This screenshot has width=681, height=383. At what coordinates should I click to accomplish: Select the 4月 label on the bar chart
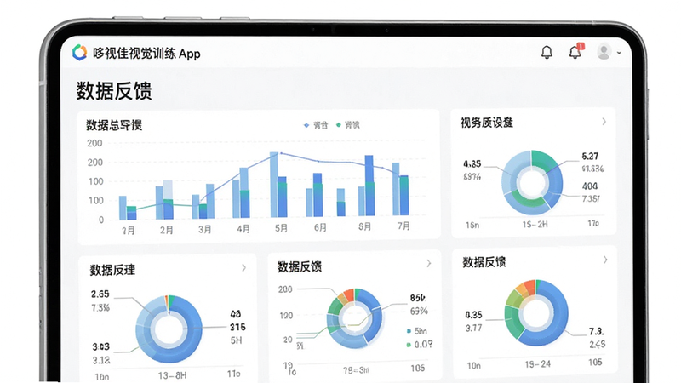(243, 228)
